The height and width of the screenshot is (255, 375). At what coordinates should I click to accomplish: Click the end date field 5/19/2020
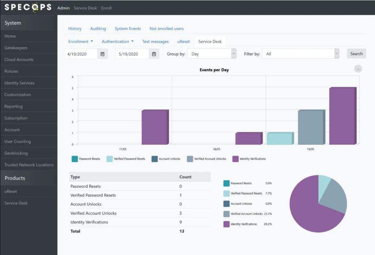(132, 54)
